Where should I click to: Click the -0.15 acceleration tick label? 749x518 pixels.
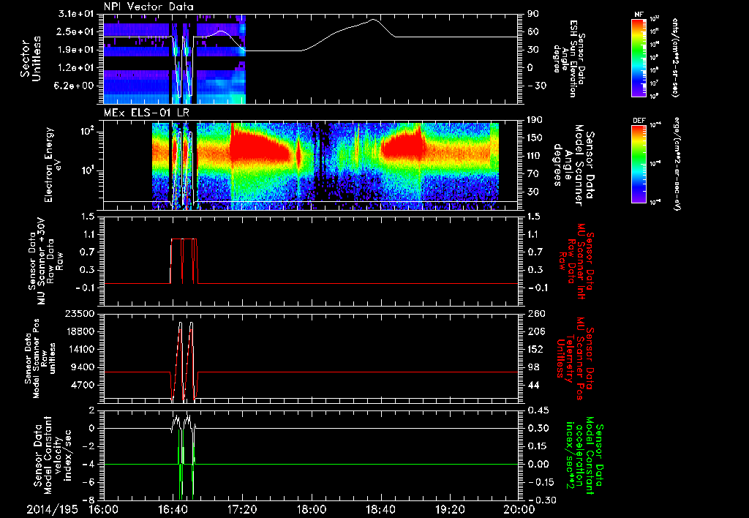[541, 482]
